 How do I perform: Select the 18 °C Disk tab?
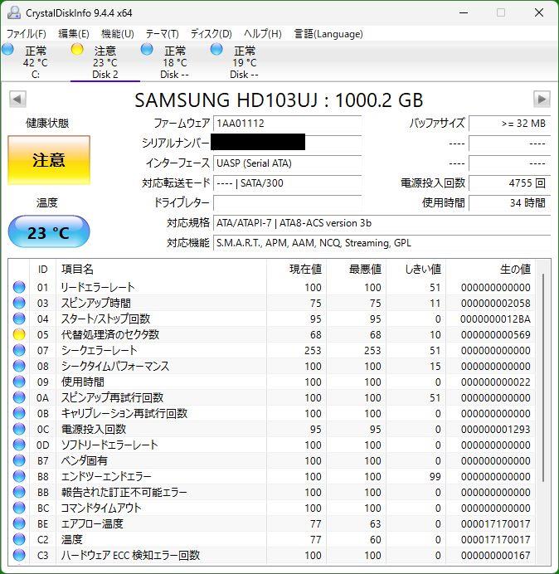[175, 62]
